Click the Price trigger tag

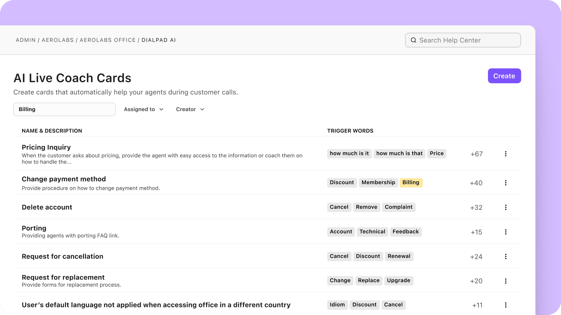[x=437, y=154]
